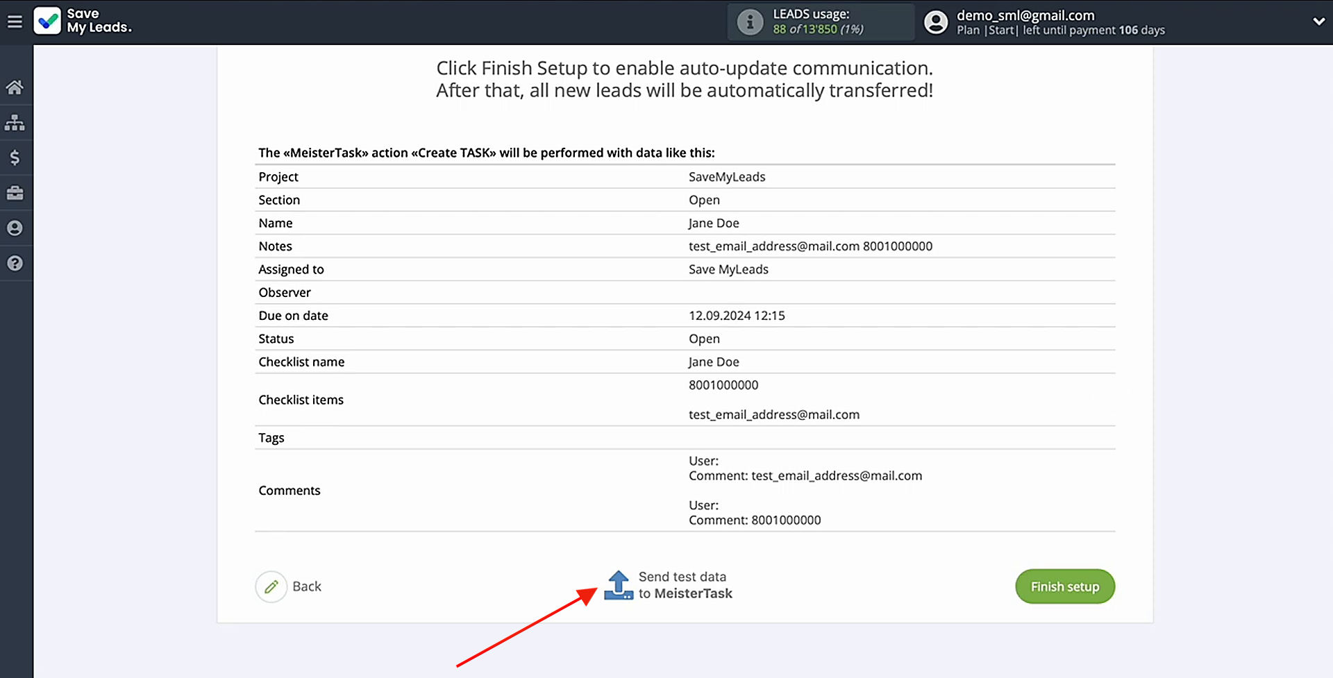Screen dimensions: 1333x678
Task: Select checklist item 8001000000
Action: [723, 385]
